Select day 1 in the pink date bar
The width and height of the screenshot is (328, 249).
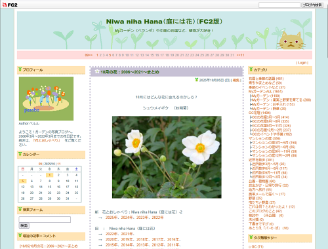[97, 55]
